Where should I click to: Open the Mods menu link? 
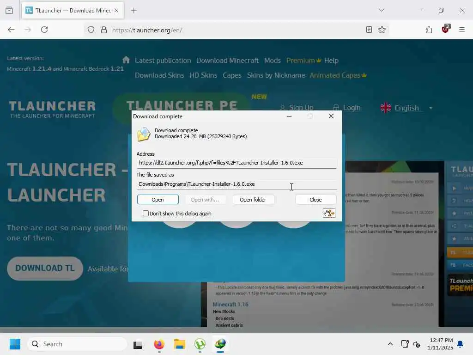(273, 61)
